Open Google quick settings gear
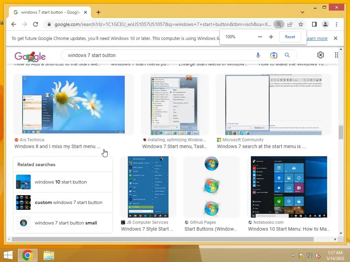This screenshot has width=350, height=262. [x=321, y=55]
